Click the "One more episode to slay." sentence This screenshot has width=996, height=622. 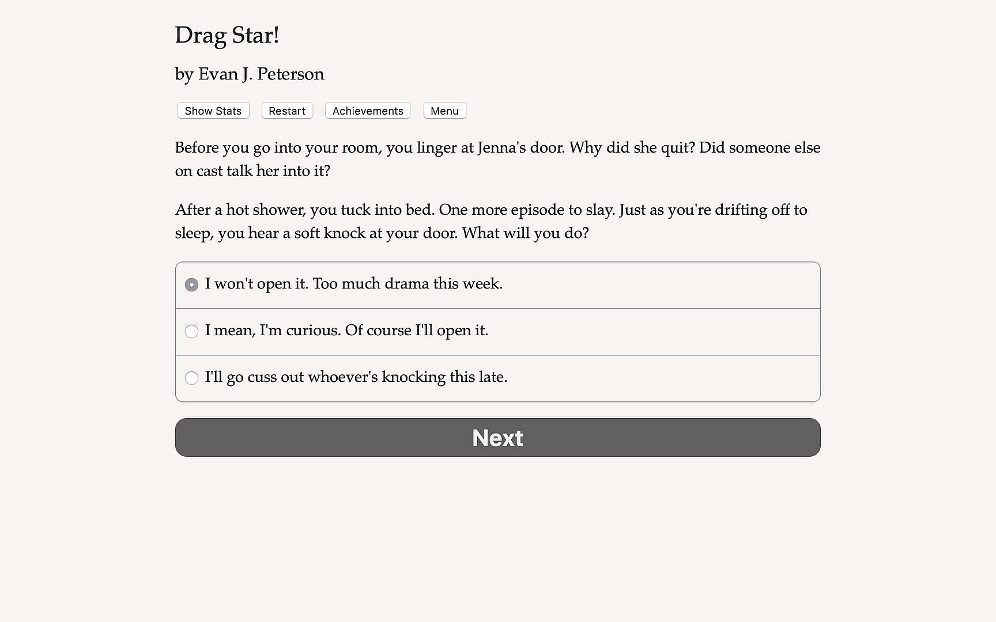(x=527, y=210)
